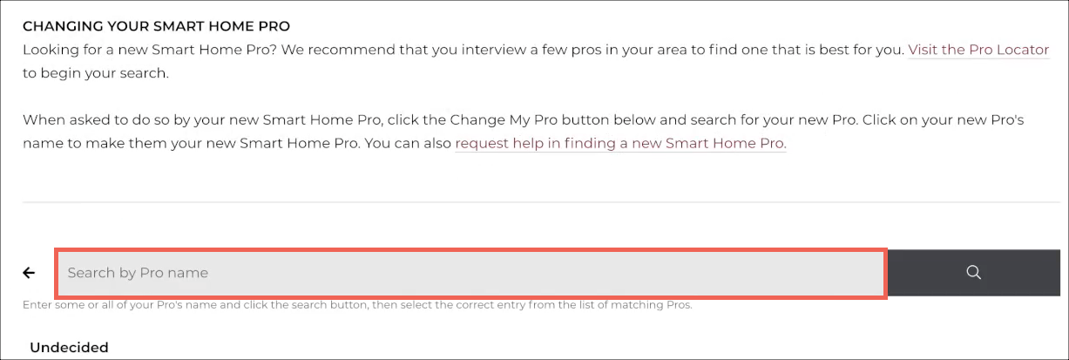Screen dimensions: 1069x360
Task: Click the magnifying glass search icon
Action: [x=973, y=273]
